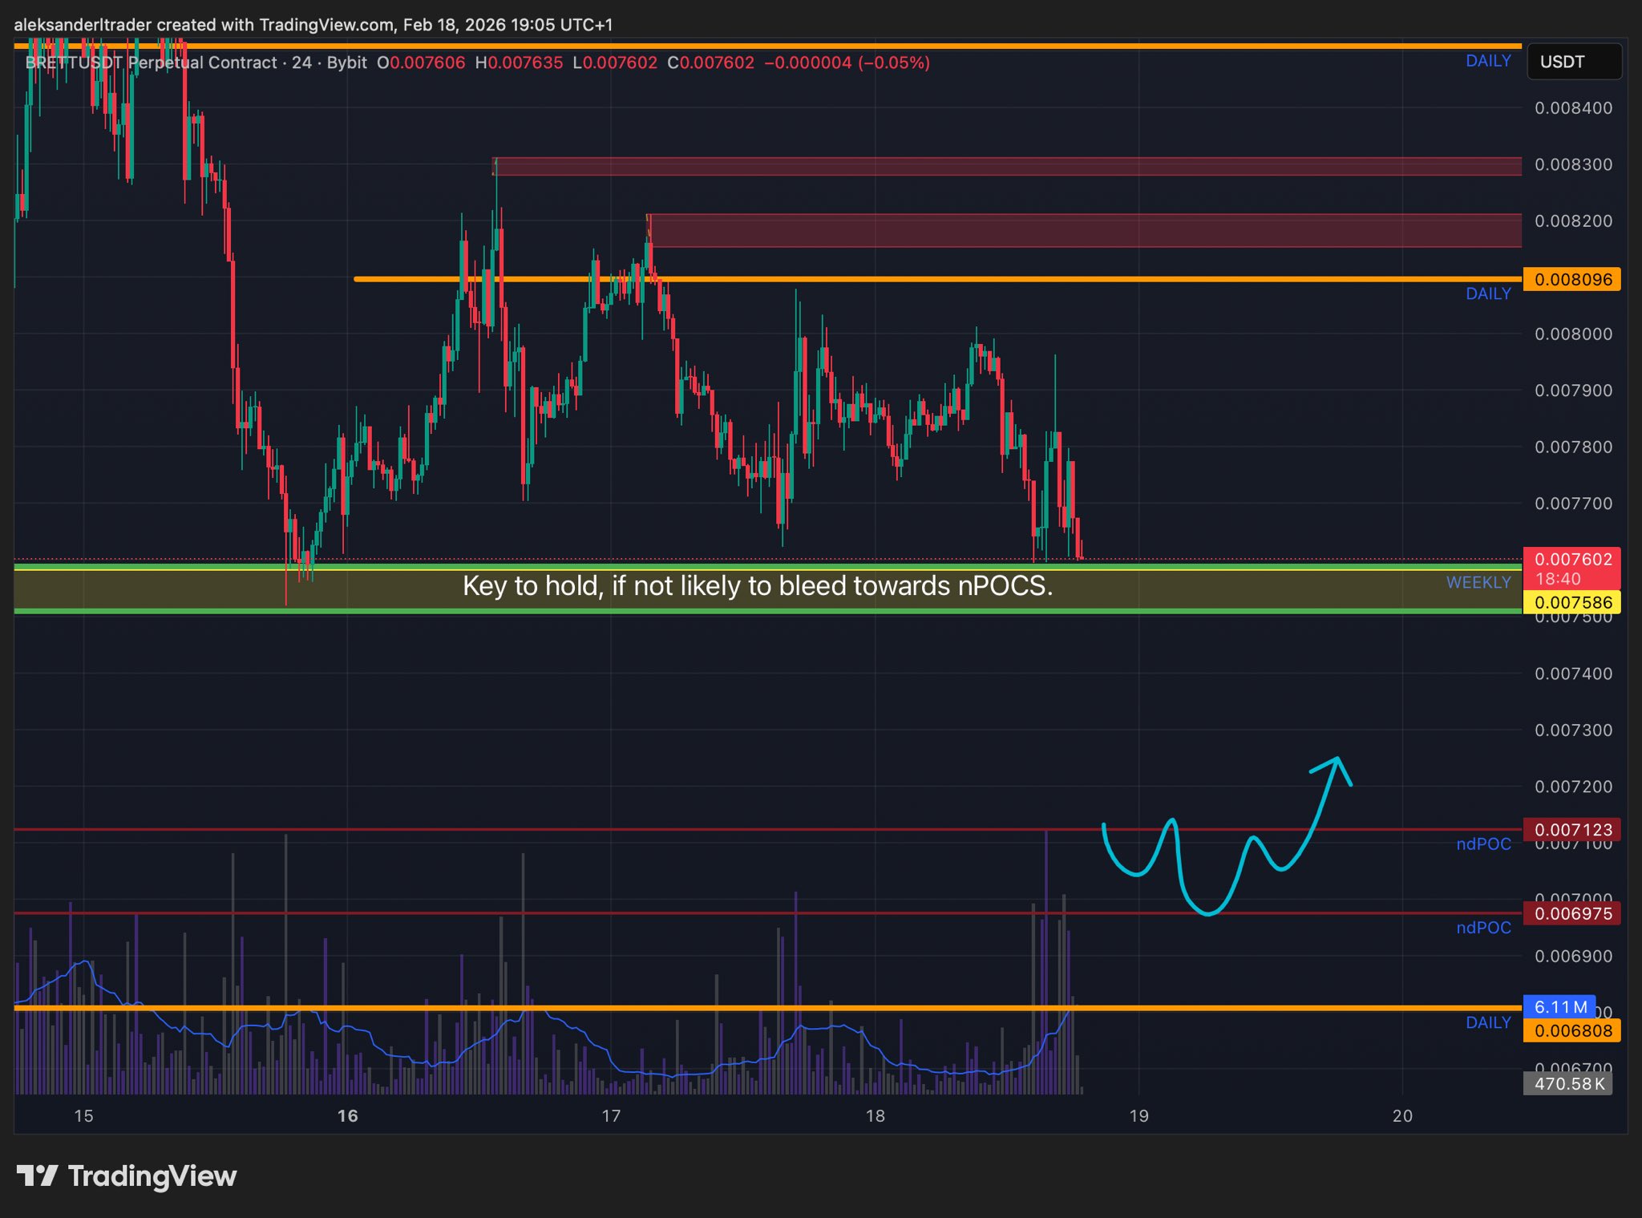
Task: Click the 0.006975 ndPOC price tag
Action: pyautogui.click(x=1571, y=913)
